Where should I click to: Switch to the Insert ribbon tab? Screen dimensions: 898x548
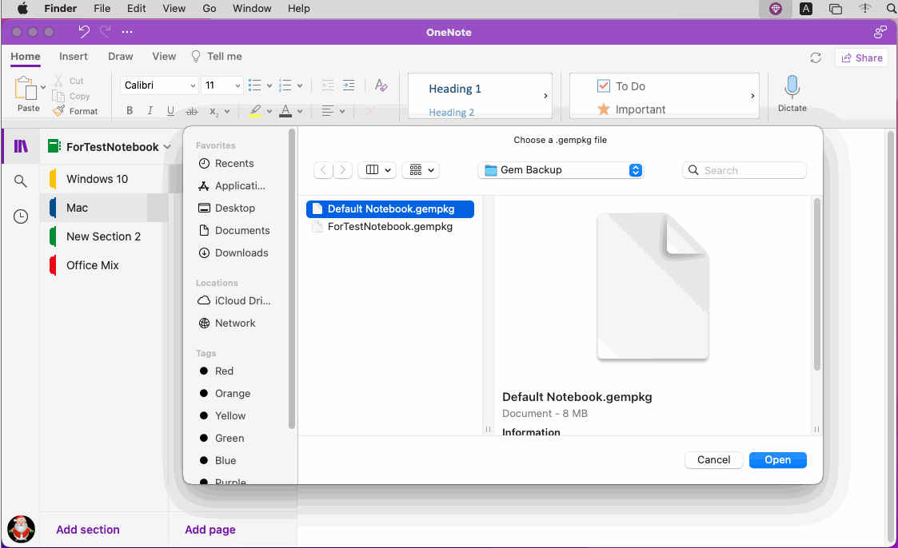[x=74, y=57]
